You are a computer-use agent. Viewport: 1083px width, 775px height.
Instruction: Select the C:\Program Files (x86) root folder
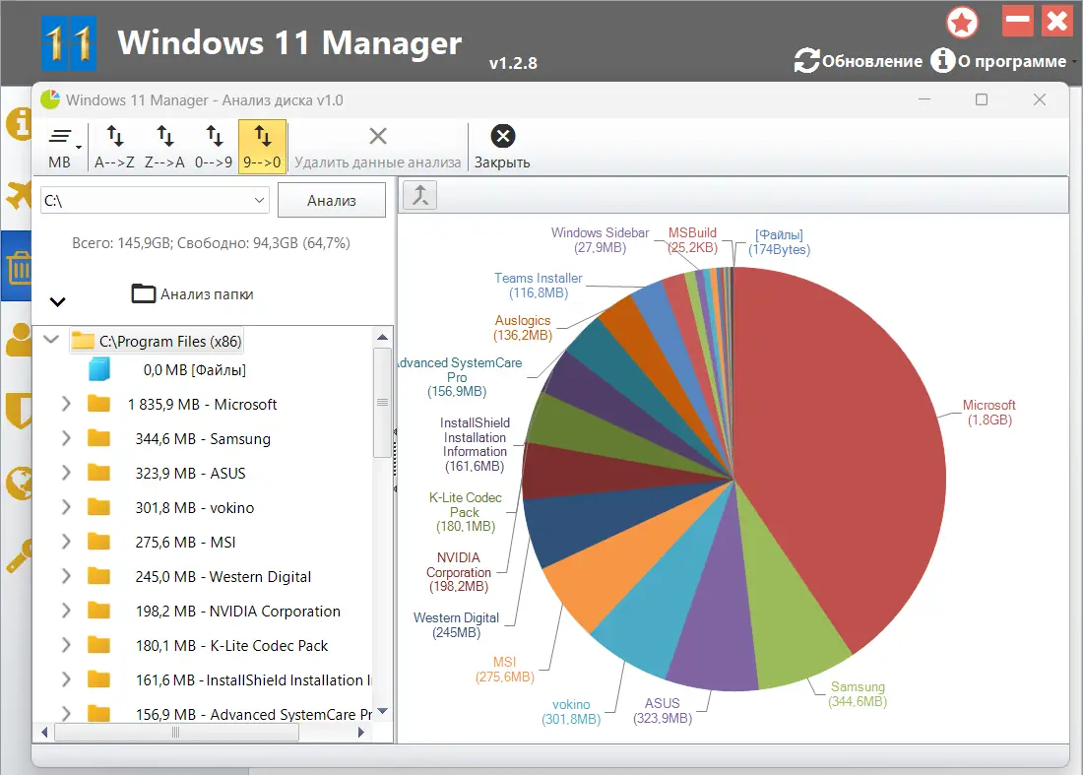click(x=158, y=342)
